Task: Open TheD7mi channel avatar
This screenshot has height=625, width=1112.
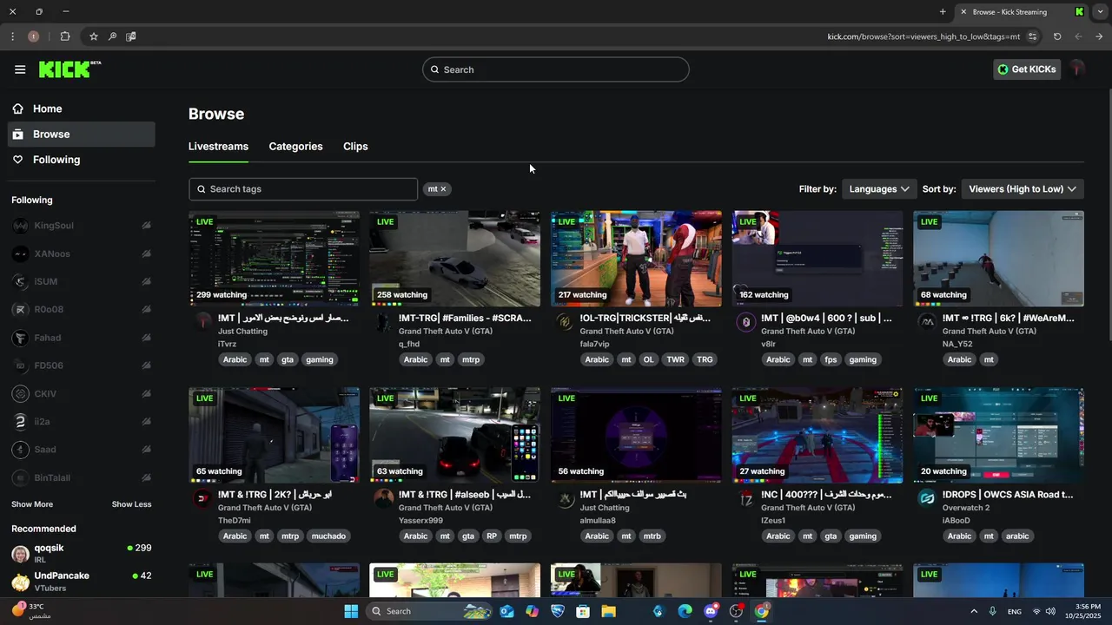Action: coord(202,498)
